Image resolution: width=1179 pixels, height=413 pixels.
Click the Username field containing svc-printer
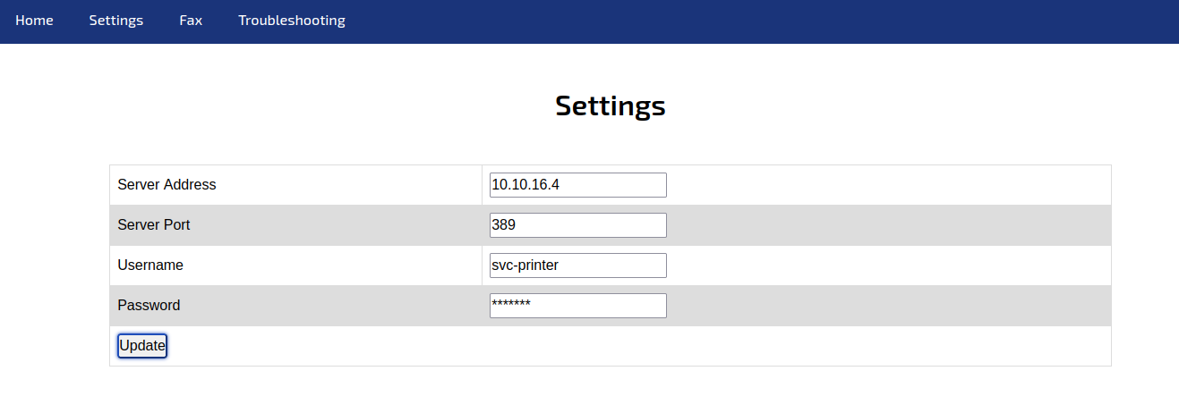(x=577, y=265)
